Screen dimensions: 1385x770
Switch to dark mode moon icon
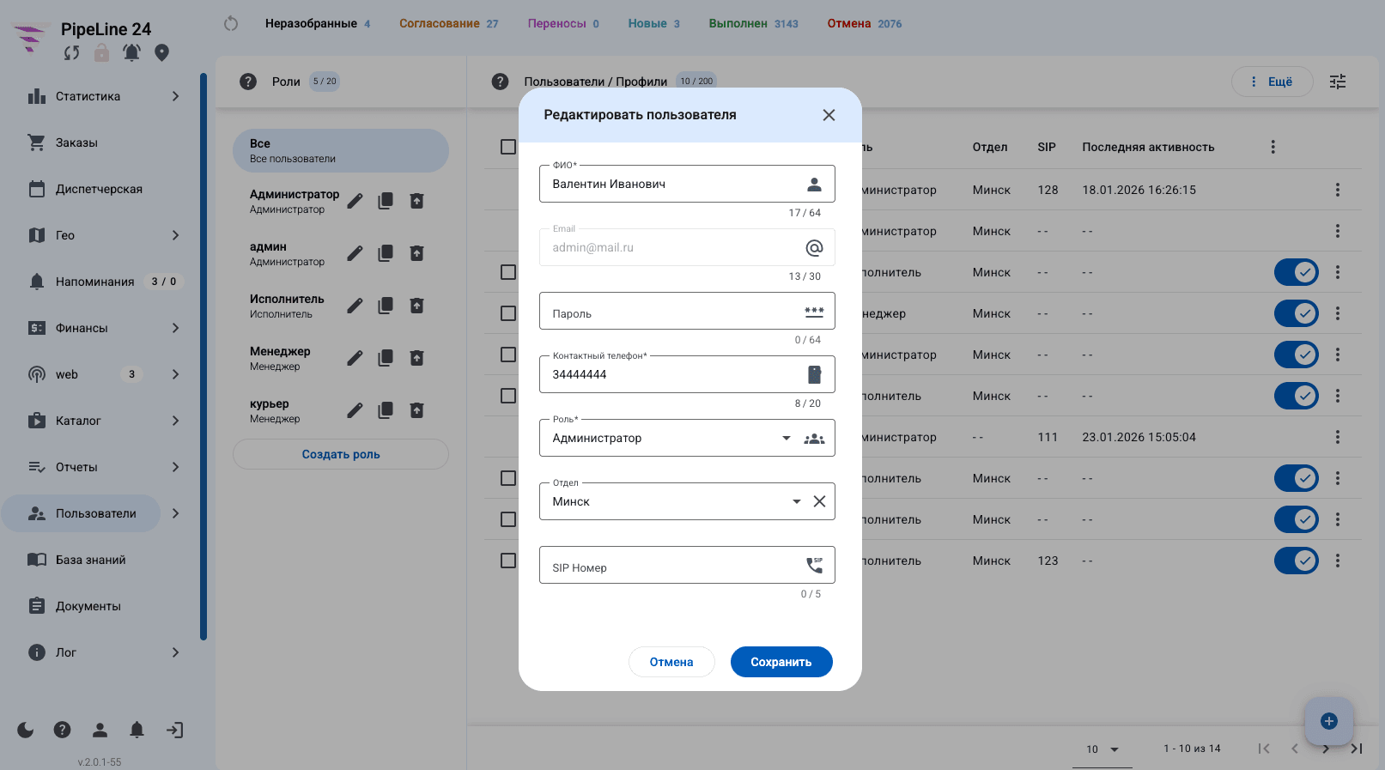[x=26, y=730]
